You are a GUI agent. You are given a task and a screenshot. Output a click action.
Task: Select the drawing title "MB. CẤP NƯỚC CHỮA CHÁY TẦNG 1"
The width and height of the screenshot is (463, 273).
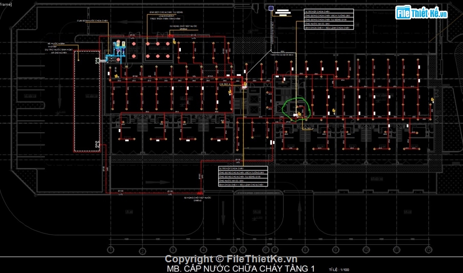point(241,268)
